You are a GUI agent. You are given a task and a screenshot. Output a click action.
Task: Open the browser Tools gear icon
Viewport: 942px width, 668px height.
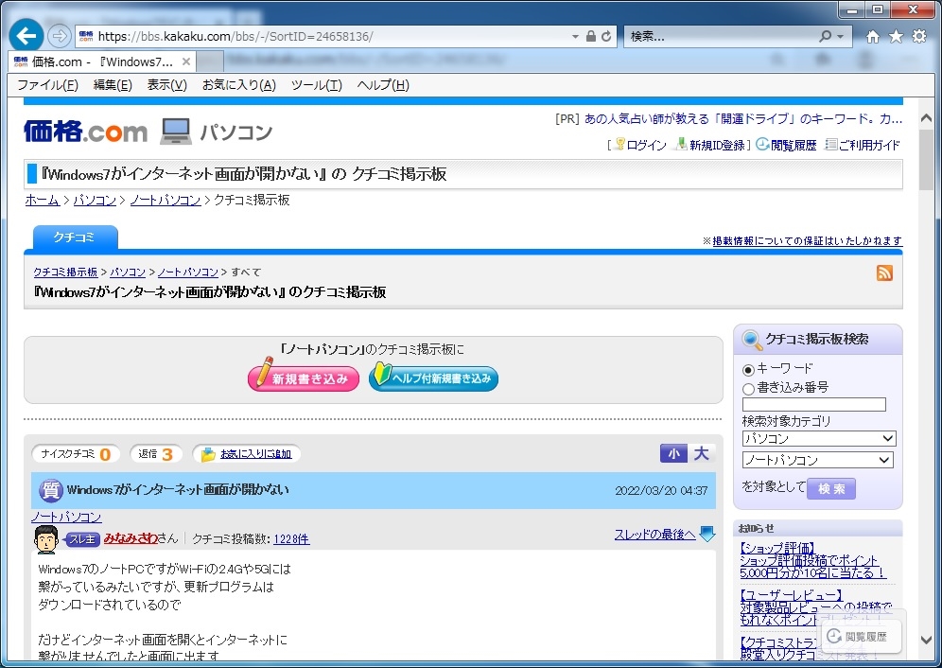pyautogui.click(x=919, y=37)
